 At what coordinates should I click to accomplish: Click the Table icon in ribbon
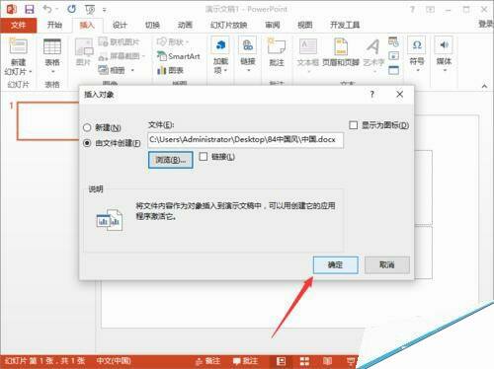52,46
